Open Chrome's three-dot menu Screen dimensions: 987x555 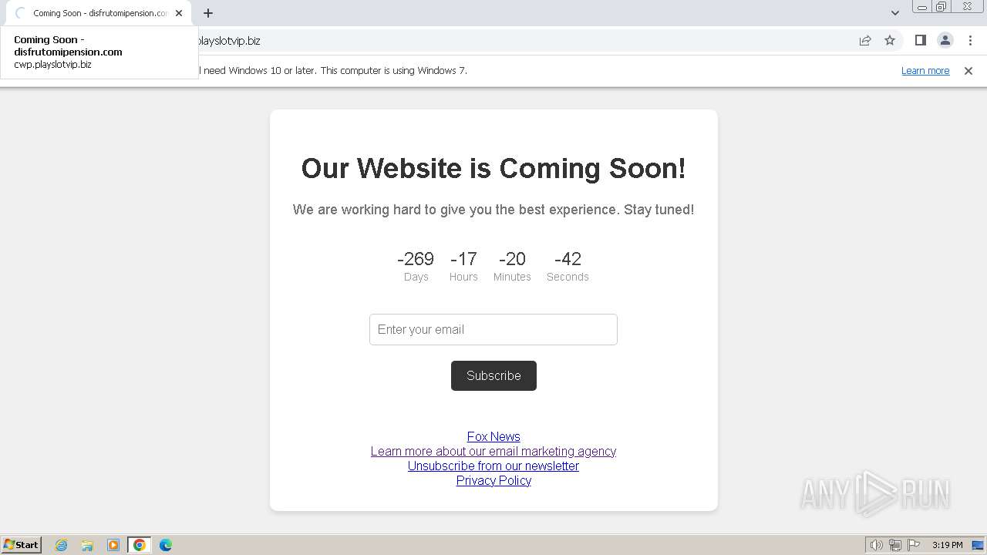970,41
